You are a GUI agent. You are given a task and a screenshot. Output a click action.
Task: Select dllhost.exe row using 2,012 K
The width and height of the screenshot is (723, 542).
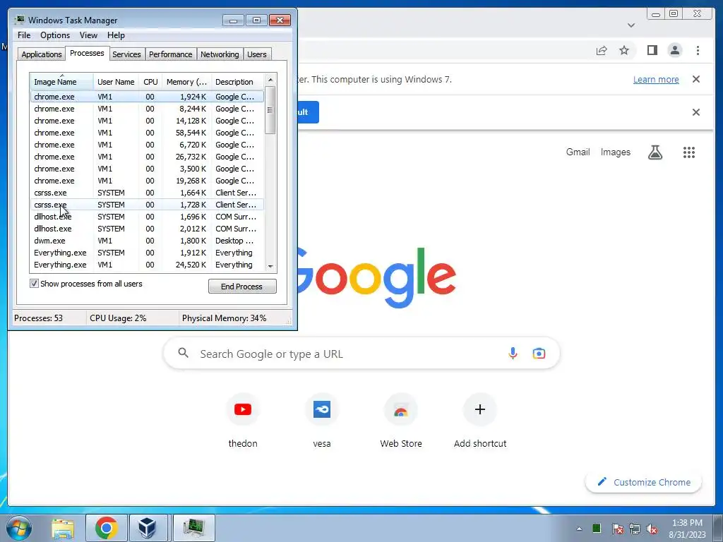(147, 229)
